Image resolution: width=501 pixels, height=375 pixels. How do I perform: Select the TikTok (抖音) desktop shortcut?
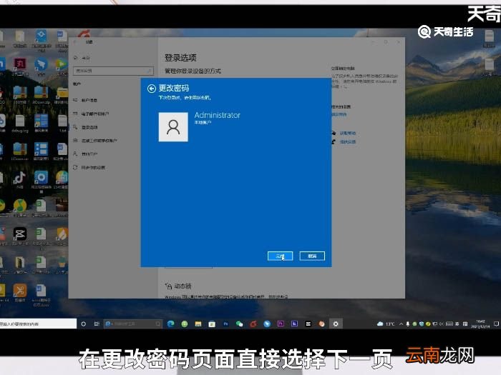click(x=19, y=179)
